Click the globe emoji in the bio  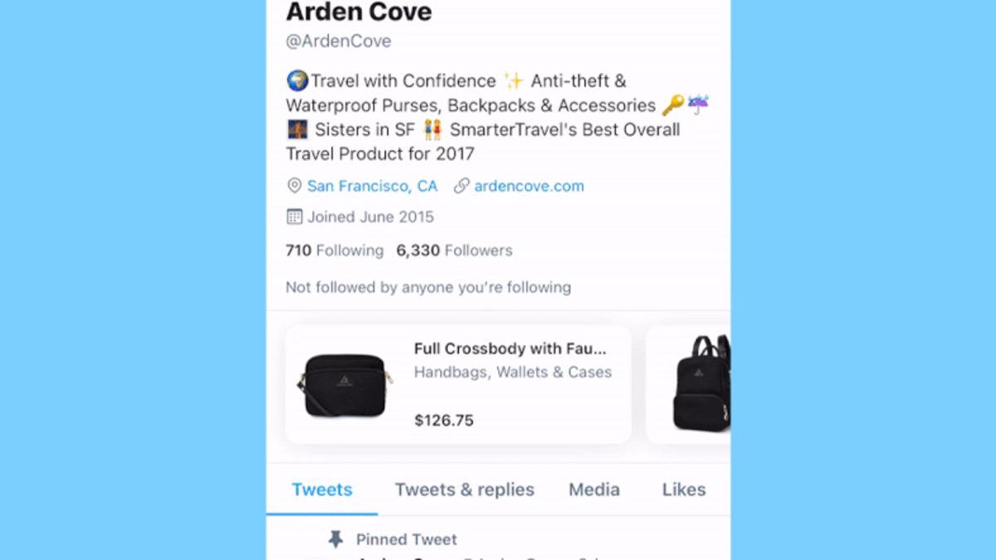pyautogui.click(x=297, y=80)
